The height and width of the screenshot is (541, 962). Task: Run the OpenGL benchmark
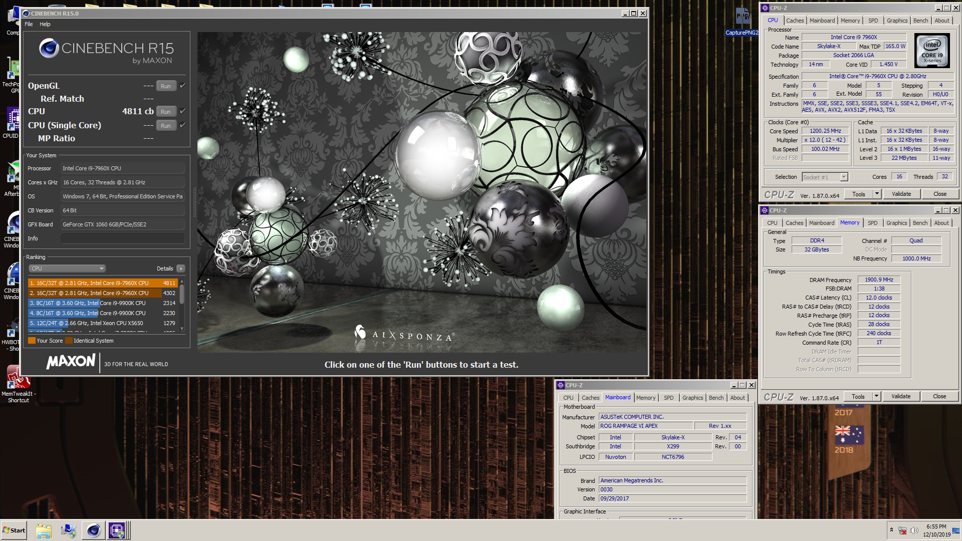coord(166,86)
